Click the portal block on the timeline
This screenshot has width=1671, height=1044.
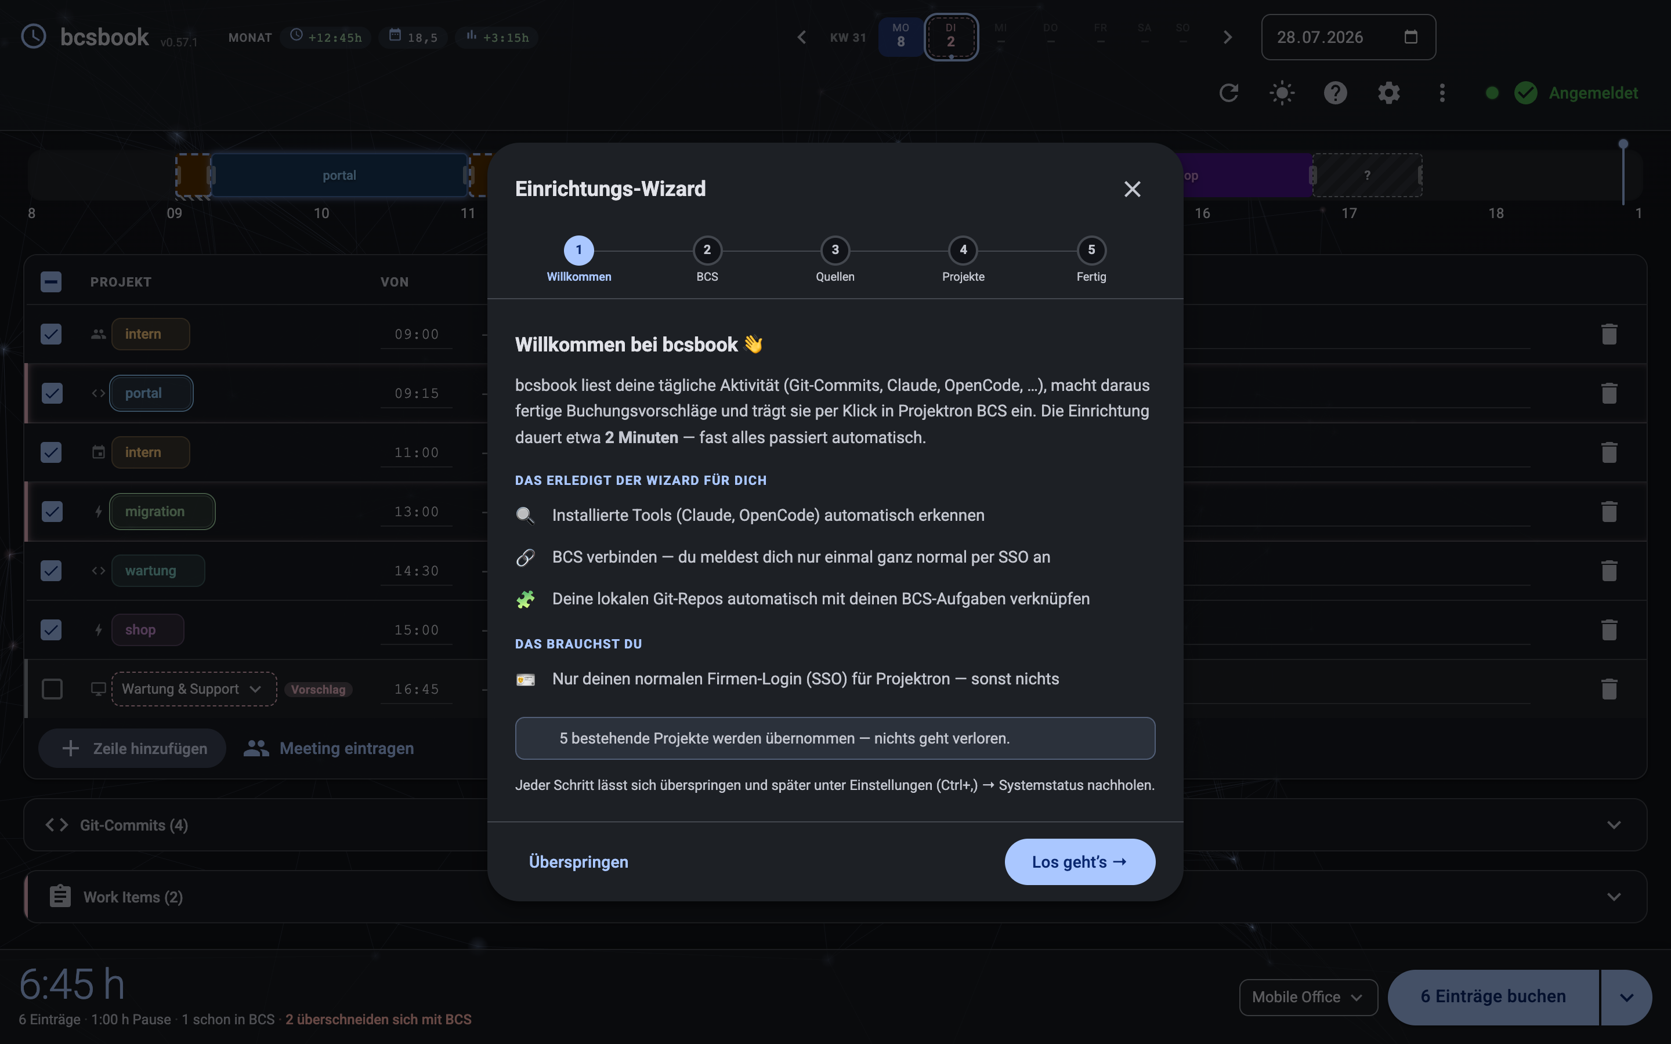click(x=339, y=175)
